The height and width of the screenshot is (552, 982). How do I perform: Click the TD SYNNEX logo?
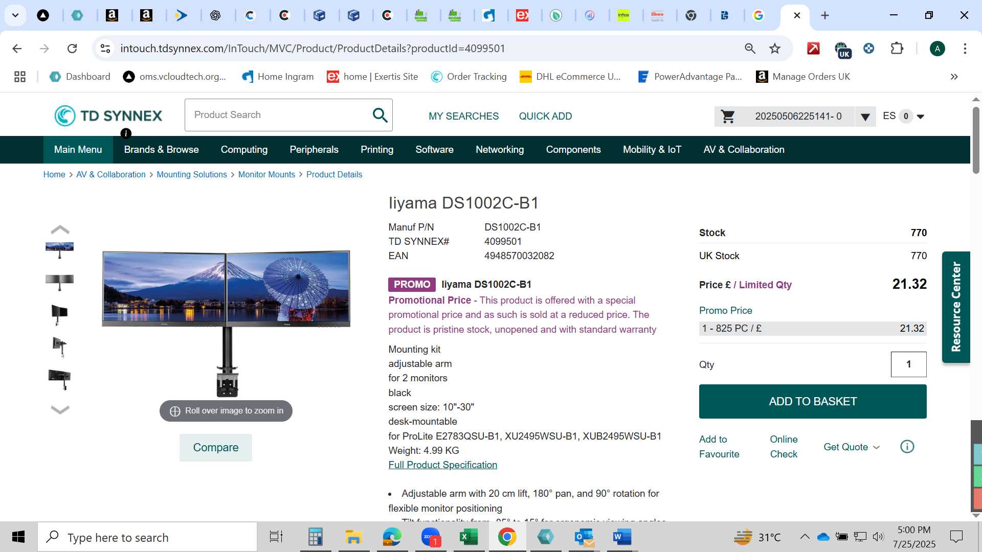(108, 116)
